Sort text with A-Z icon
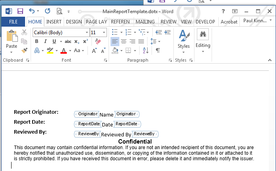The height and width of the screenshot is (171, 276). [146, 51]
